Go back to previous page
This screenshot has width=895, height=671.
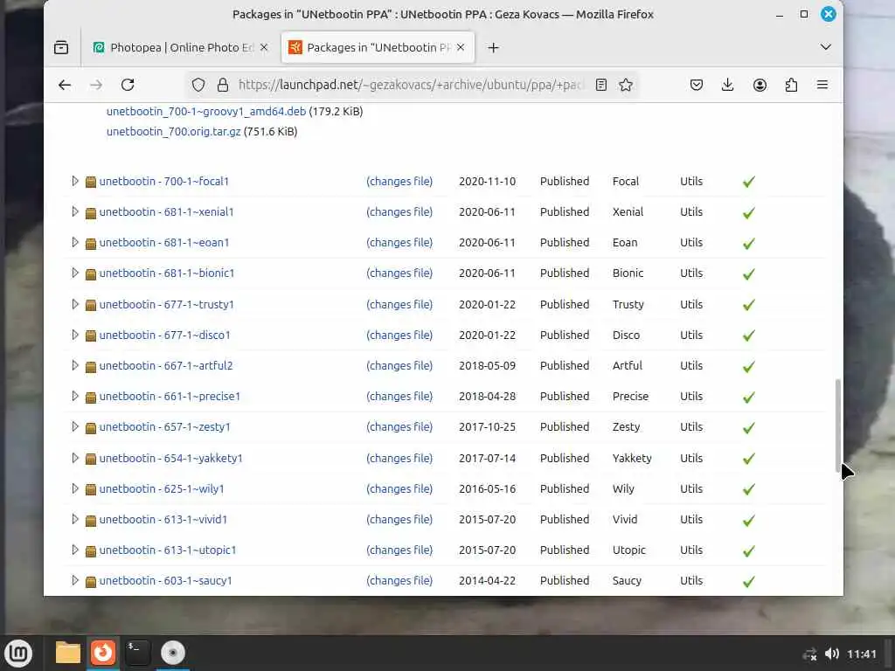pyautogui.click(x=65, y=85)
